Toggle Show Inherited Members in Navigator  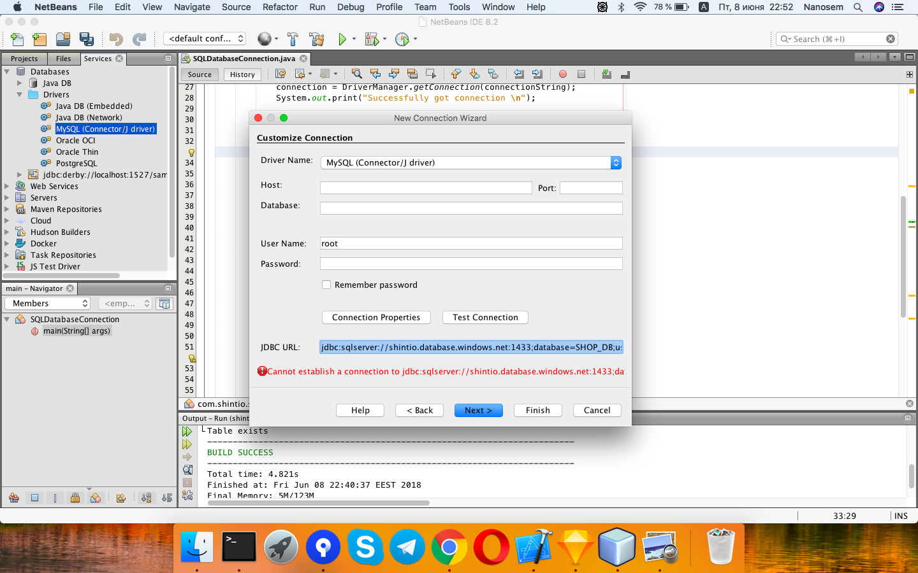[14, 498]
